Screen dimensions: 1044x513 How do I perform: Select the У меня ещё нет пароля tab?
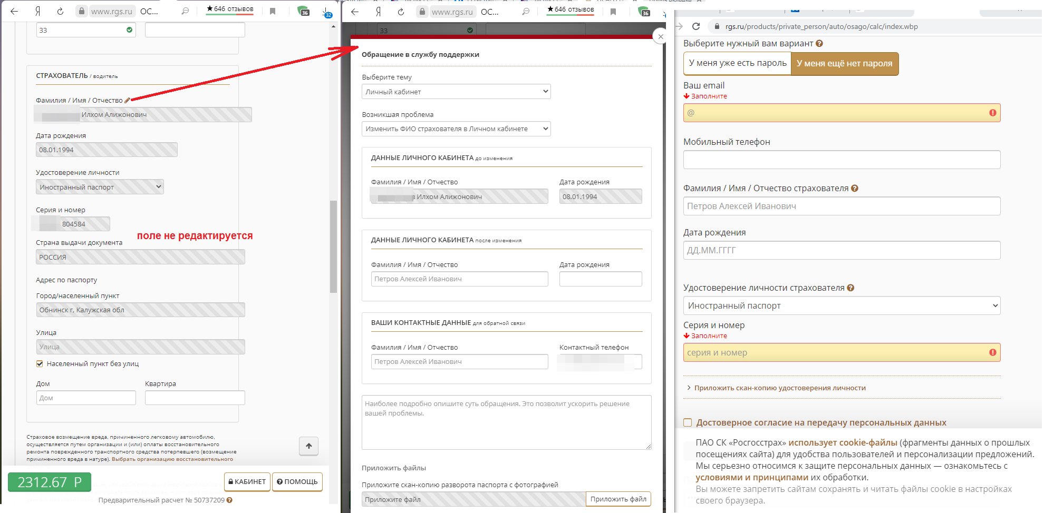point(844,64)
